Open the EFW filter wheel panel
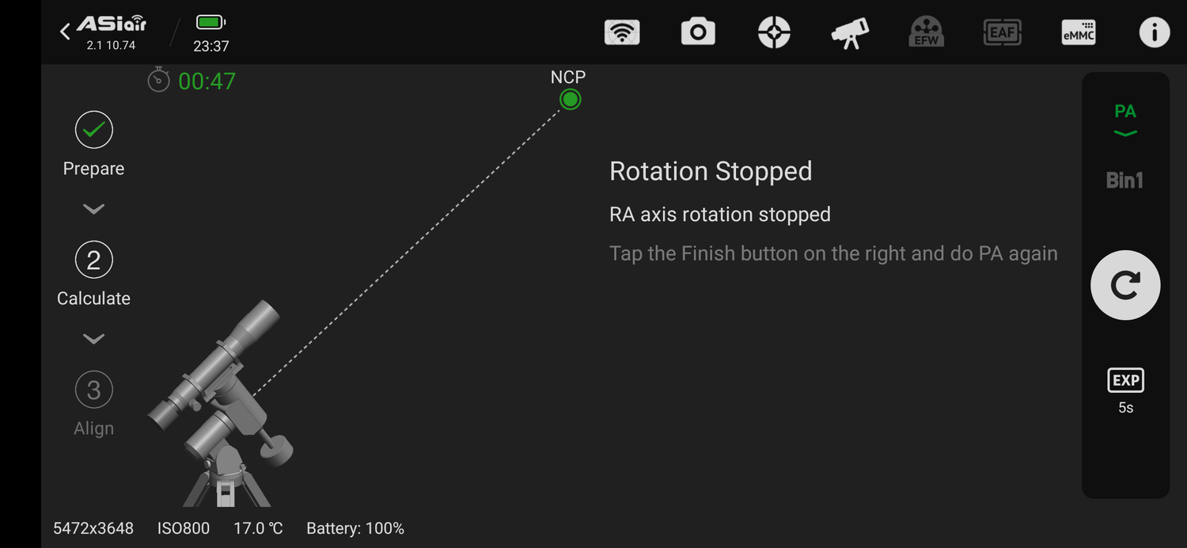The height and width of the screenshot is (548, 1187). 926,32
